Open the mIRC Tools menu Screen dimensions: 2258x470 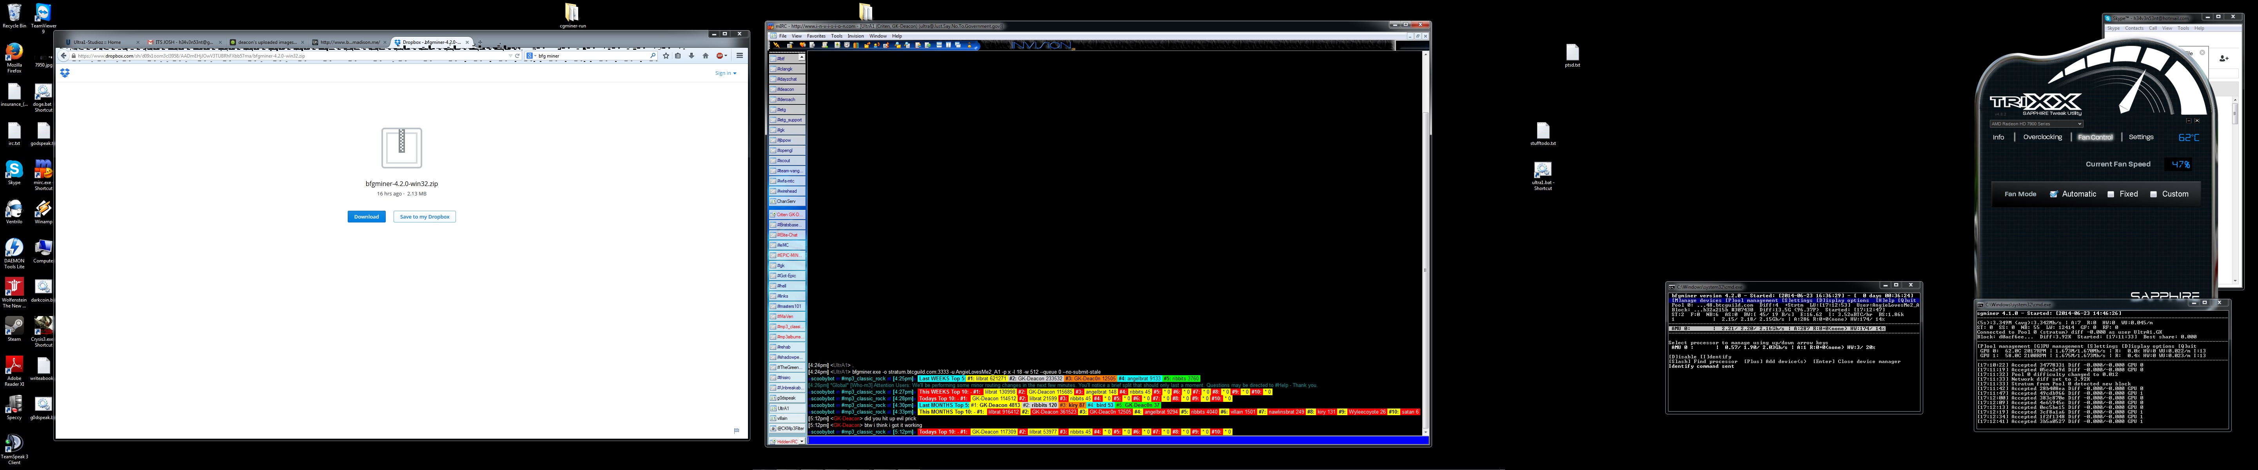[836, 36]
